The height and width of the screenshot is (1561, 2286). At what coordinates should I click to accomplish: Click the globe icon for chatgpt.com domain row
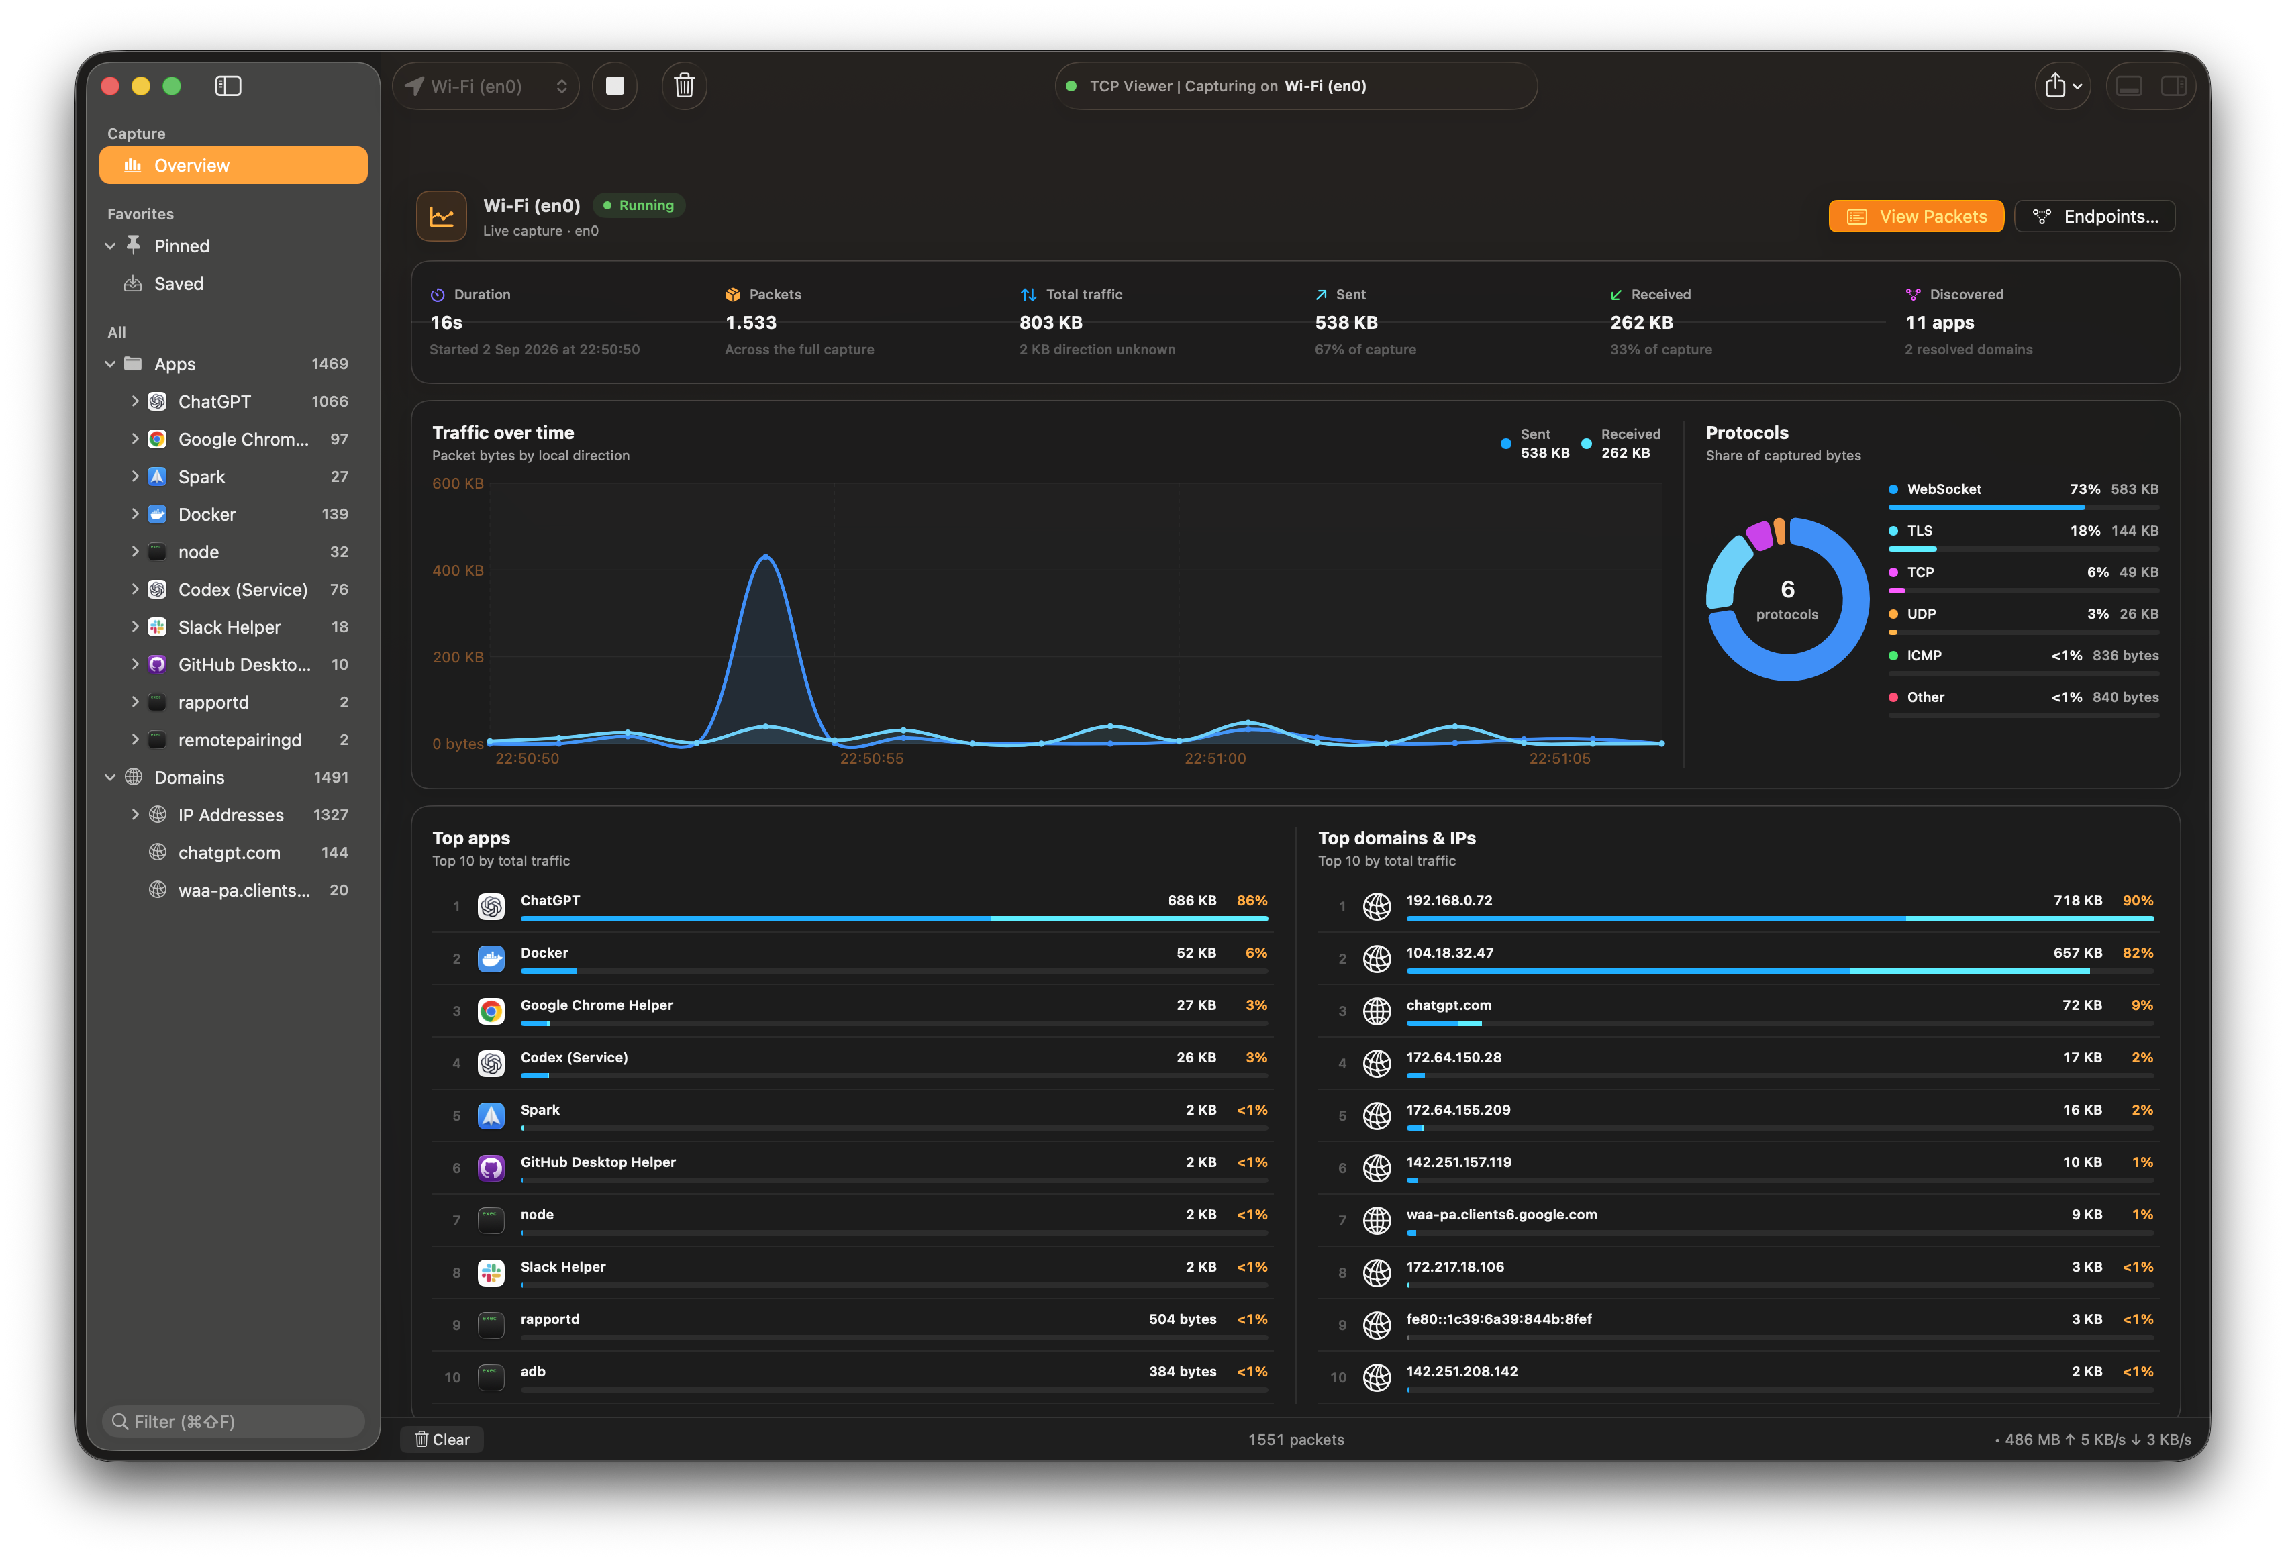pyautogui.click(x=1377, y=1011)
